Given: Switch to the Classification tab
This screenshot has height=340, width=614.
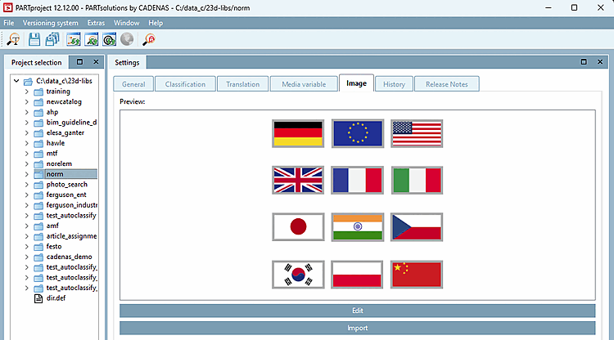Looking at the screenshot, I should (185, 84).
